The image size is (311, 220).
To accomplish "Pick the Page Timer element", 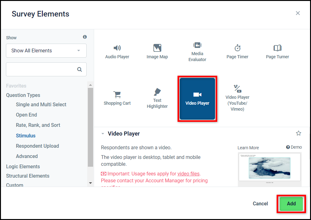I will tap(237, 51).
